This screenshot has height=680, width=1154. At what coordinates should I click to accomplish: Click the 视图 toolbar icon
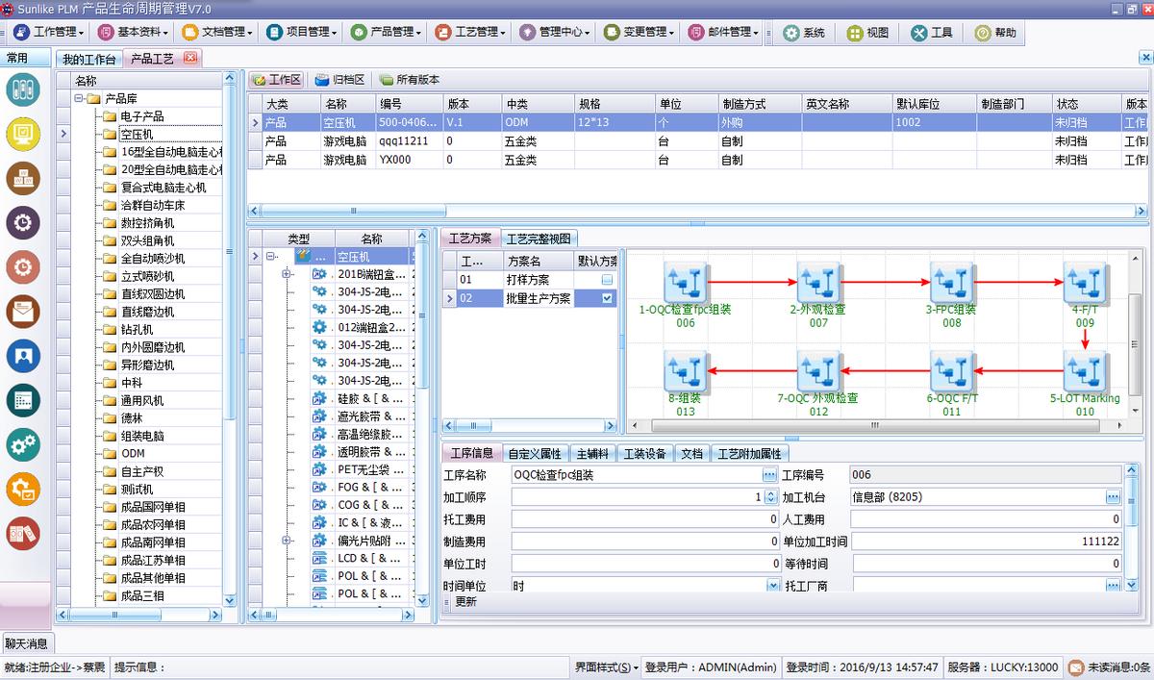tap(867, 32)
